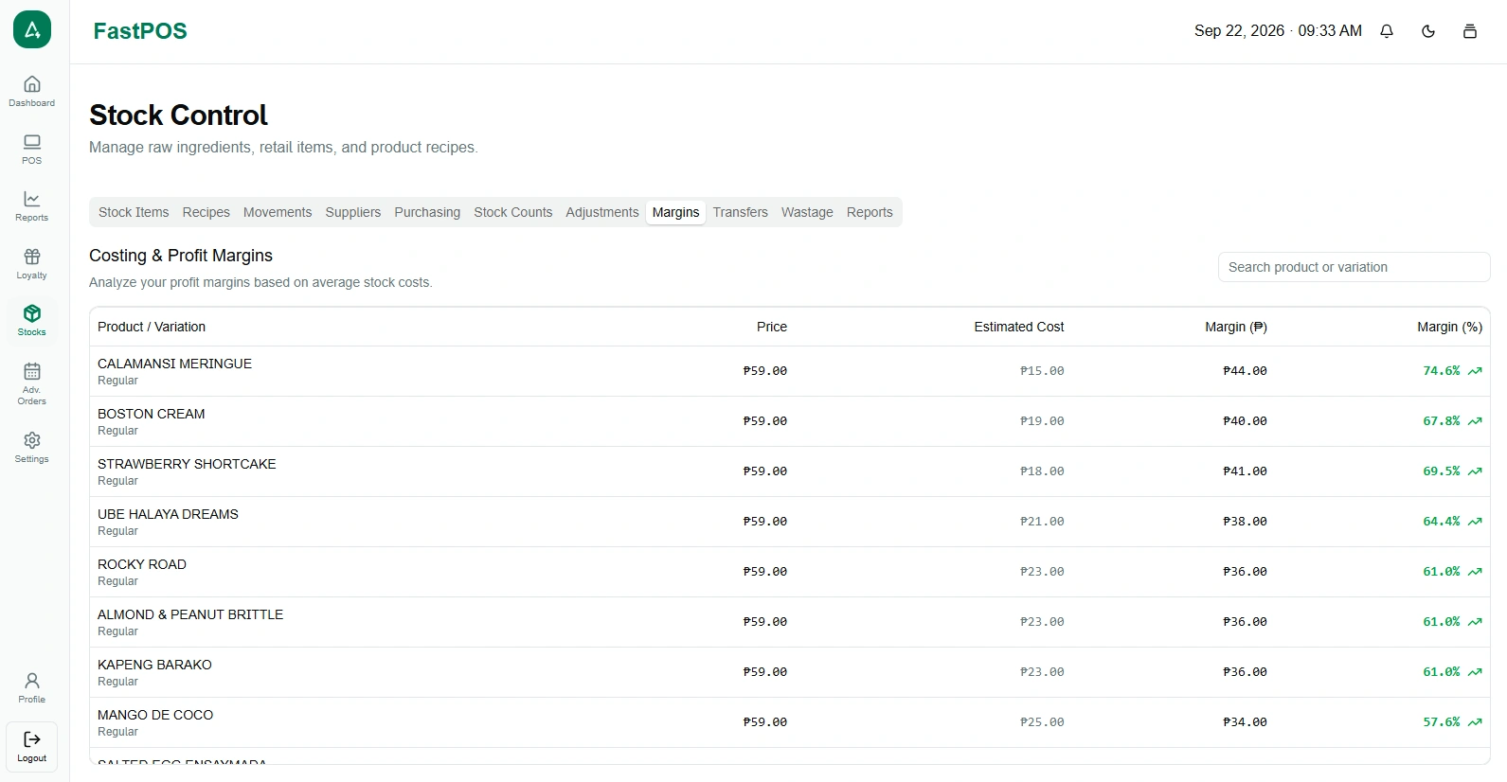1507x782 pixels.
Task: Open the Reports tab in Stock Control
Action: (870, 212)
